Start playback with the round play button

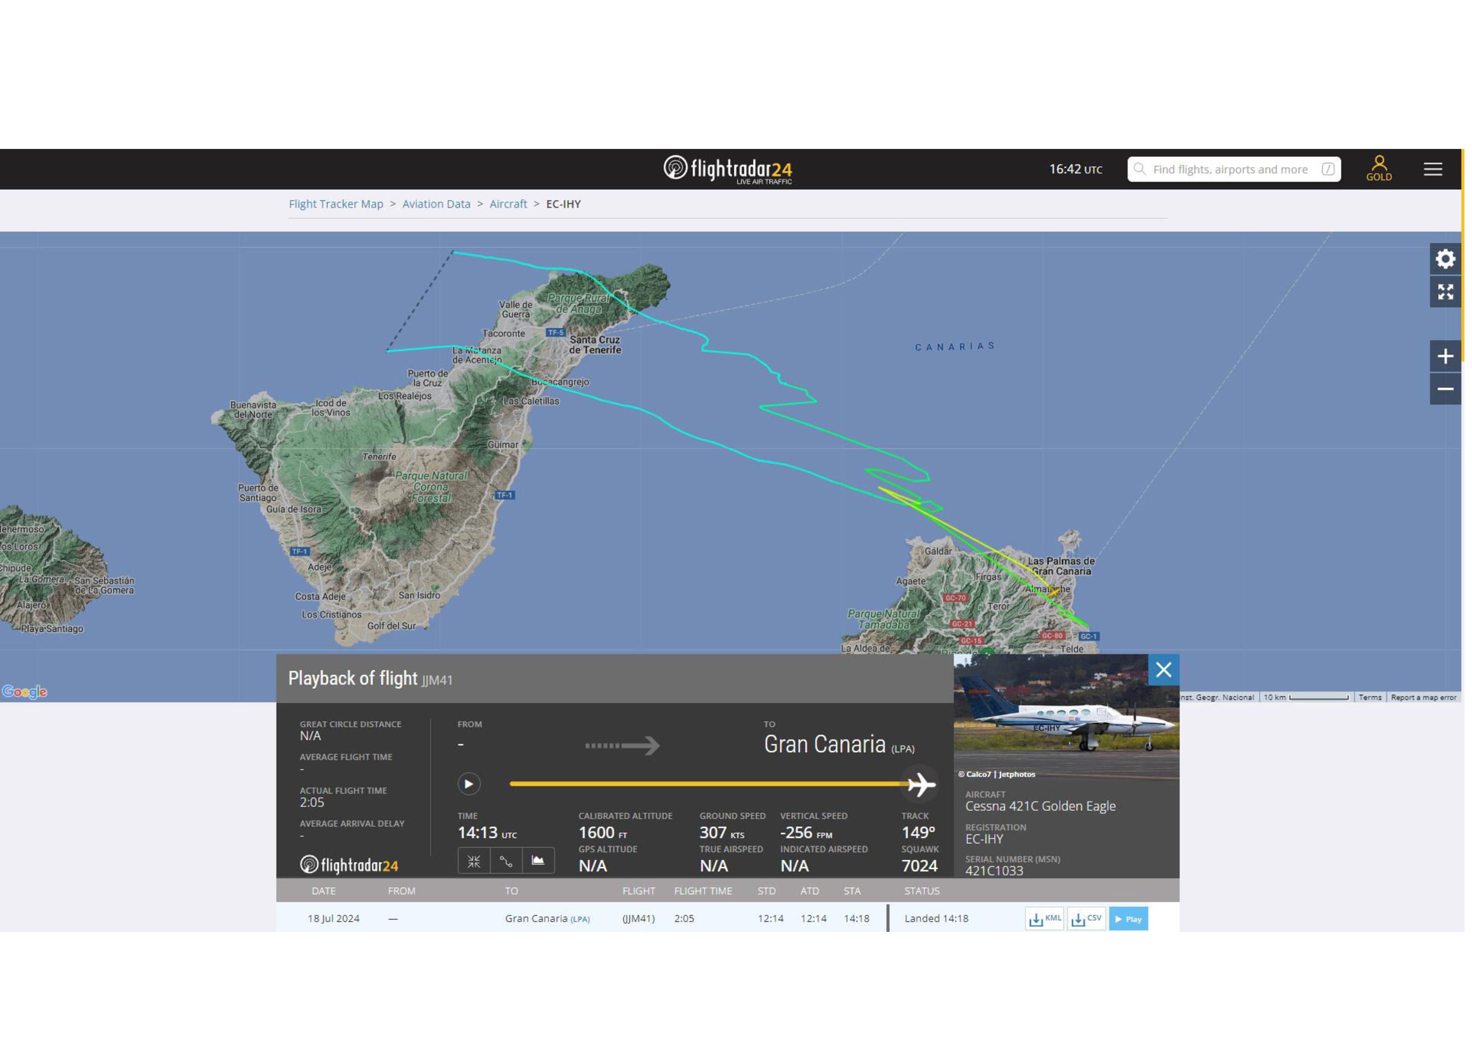pyautogui.click(x=469, y=784)
